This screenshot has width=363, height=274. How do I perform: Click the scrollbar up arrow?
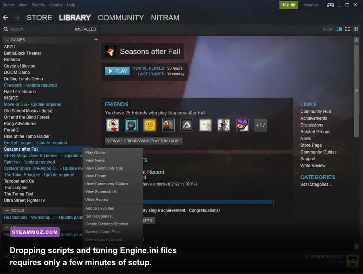[x=356, y=40]
